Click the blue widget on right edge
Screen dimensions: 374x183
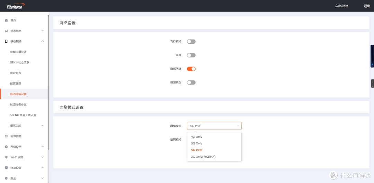coord(372,56)
